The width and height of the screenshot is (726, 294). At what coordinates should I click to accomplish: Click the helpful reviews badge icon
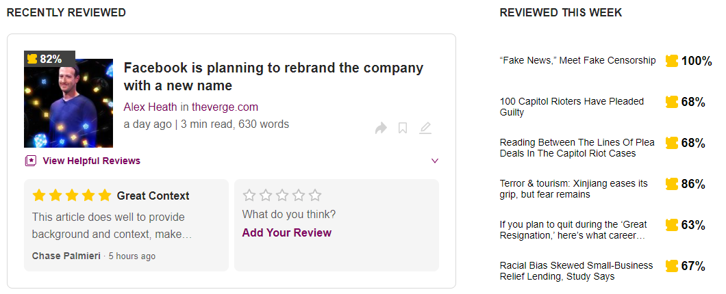point(30,161)
